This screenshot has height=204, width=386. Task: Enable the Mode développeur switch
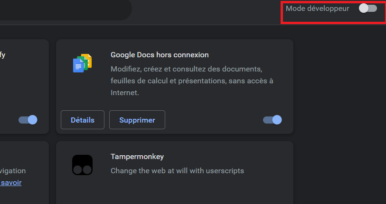368,9
